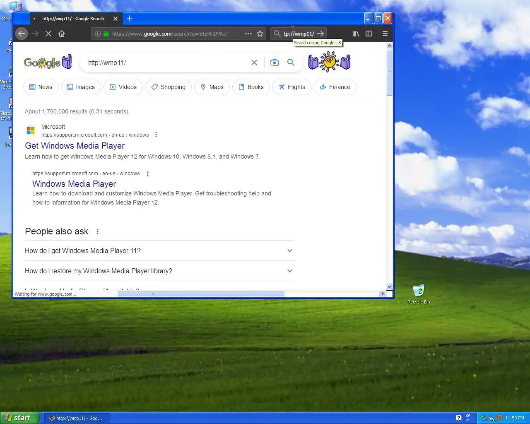Open options dots beside second support.microsoft.com URL

point(148,174)
